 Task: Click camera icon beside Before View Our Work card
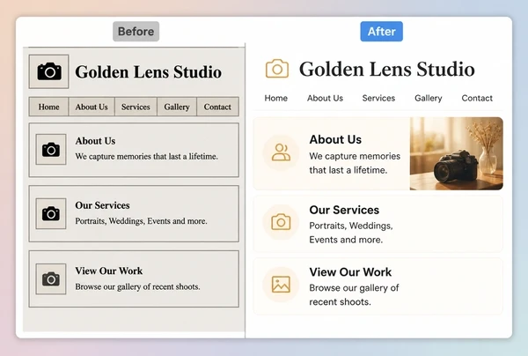51,278
